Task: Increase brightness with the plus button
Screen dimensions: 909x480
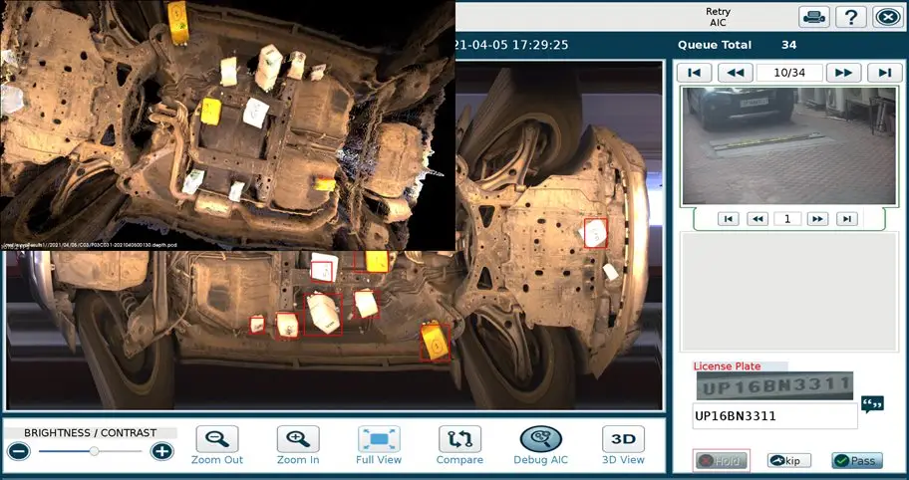Action: [161, 451]
